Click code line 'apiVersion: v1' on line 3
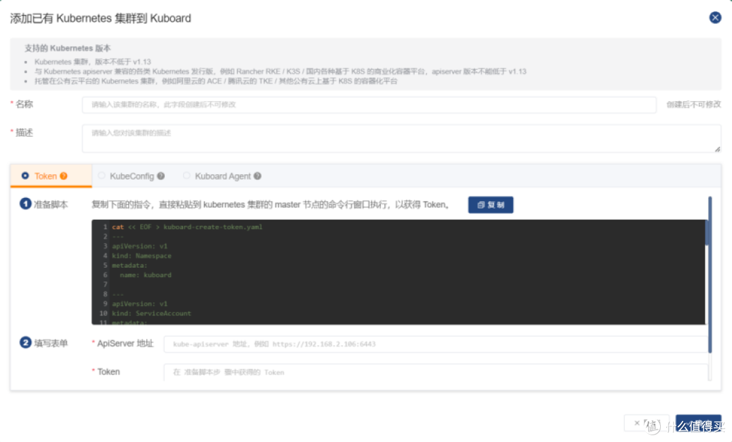Viewport: 732px width, 442px height. [140, 246]
